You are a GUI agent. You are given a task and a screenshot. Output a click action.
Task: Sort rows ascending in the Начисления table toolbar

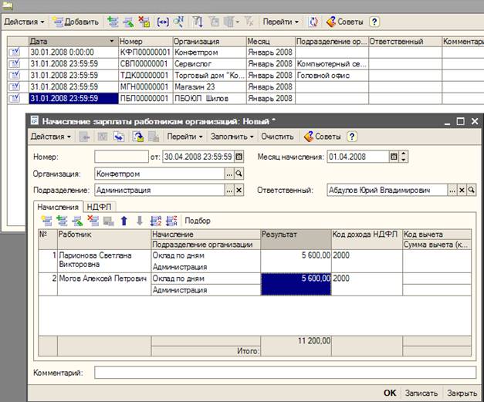click(154, 221)
